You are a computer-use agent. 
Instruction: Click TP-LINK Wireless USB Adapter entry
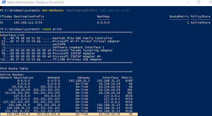(x=52, y=59)
